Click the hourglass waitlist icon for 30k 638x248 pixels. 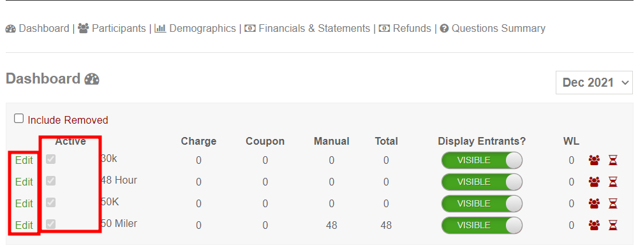612,161
